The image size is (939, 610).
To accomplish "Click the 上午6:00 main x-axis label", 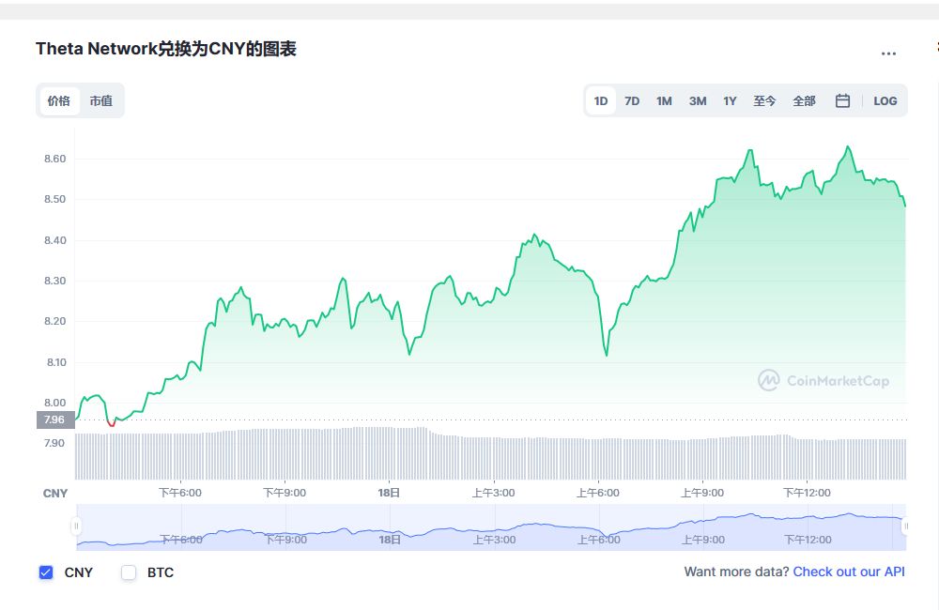I will (597, 493).
